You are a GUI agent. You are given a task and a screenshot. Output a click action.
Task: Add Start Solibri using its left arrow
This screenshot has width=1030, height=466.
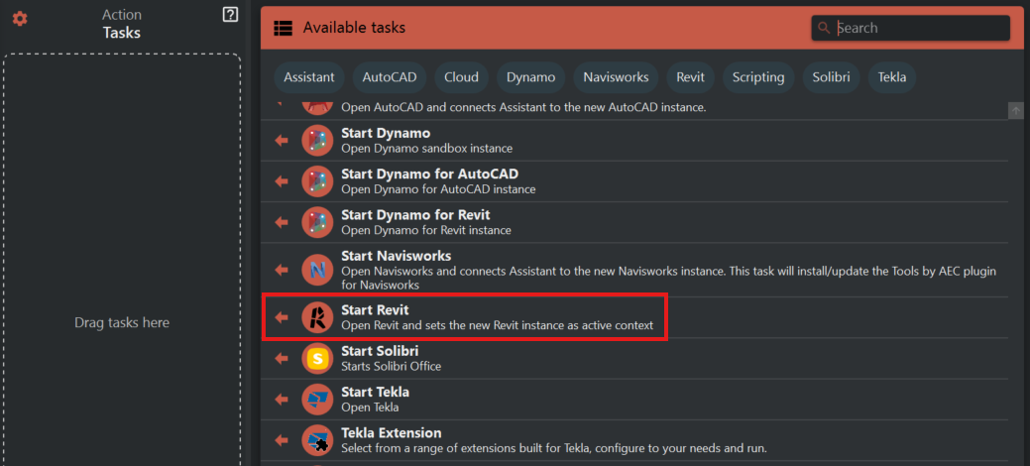282,358
